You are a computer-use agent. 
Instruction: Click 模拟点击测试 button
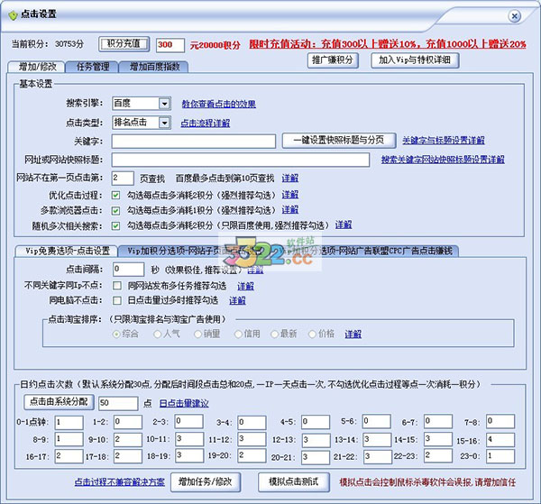pos(294,482)
